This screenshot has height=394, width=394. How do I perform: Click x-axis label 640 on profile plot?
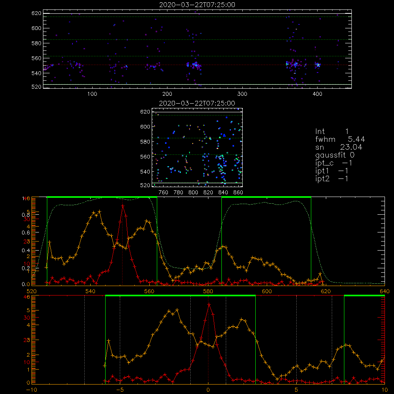(385, 291)
